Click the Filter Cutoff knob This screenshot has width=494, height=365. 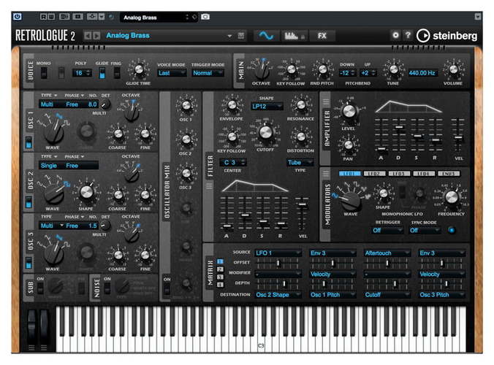pyautogui.click(x=265, y=132)
